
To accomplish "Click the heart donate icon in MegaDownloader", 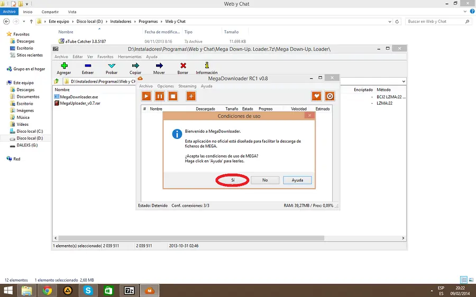I will [x=316, y=96].
